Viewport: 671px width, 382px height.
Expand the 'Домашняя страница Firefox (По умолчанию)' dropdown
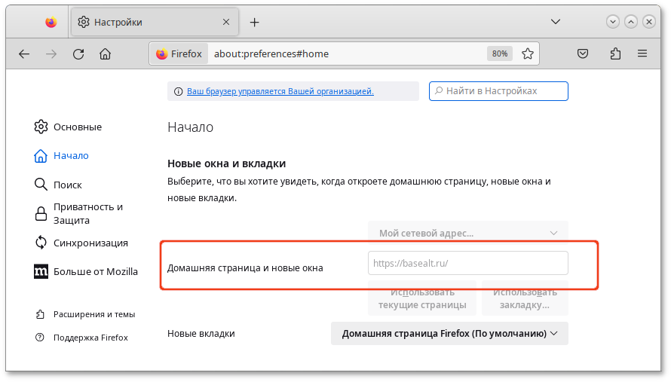(450, 333)
